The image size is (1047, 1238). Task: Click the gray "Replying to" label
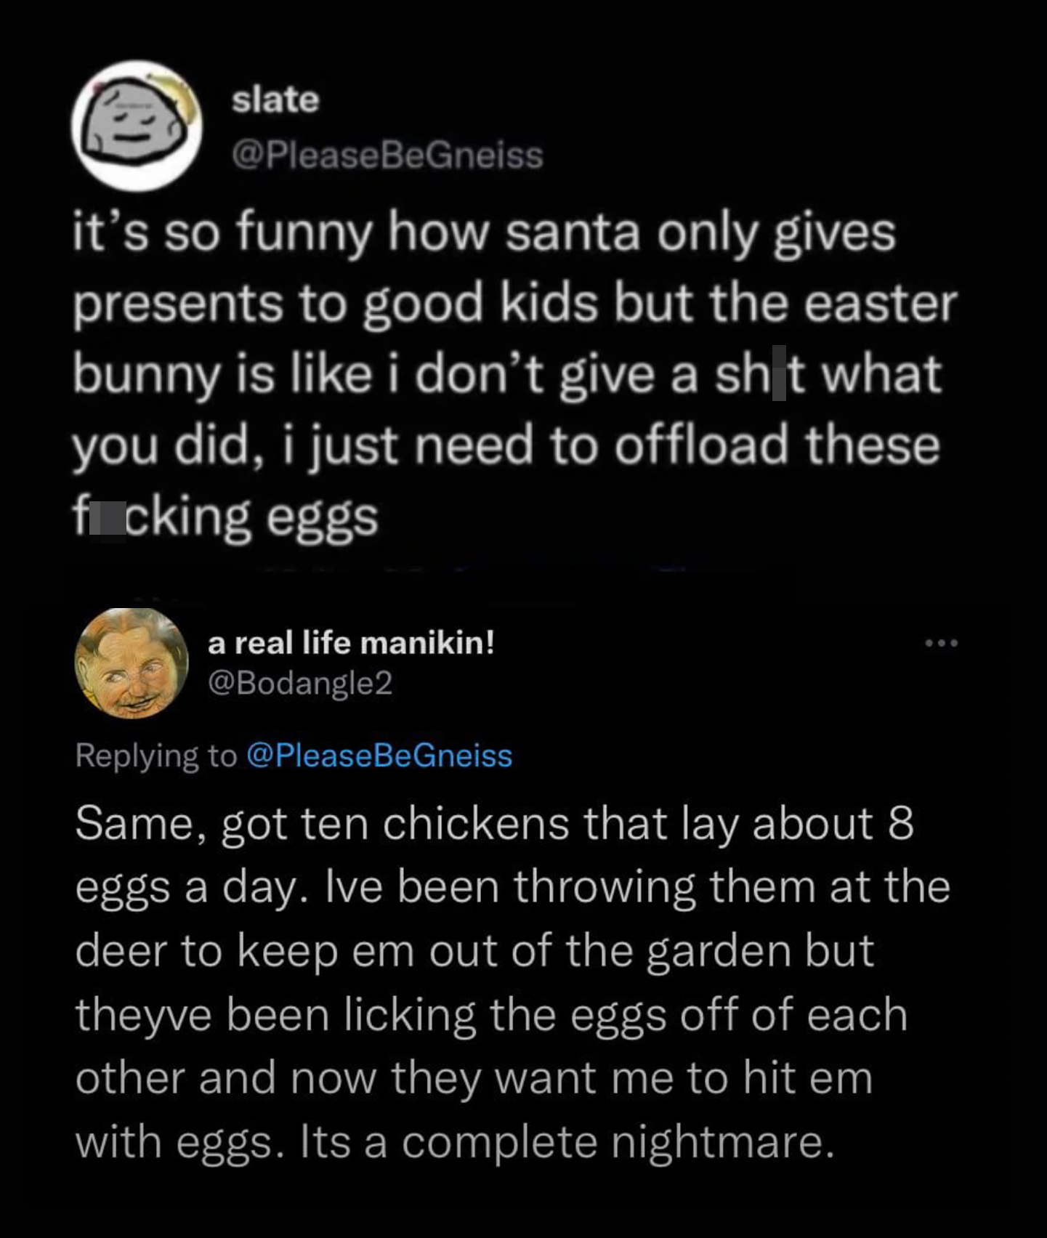[x=156, y=756]
